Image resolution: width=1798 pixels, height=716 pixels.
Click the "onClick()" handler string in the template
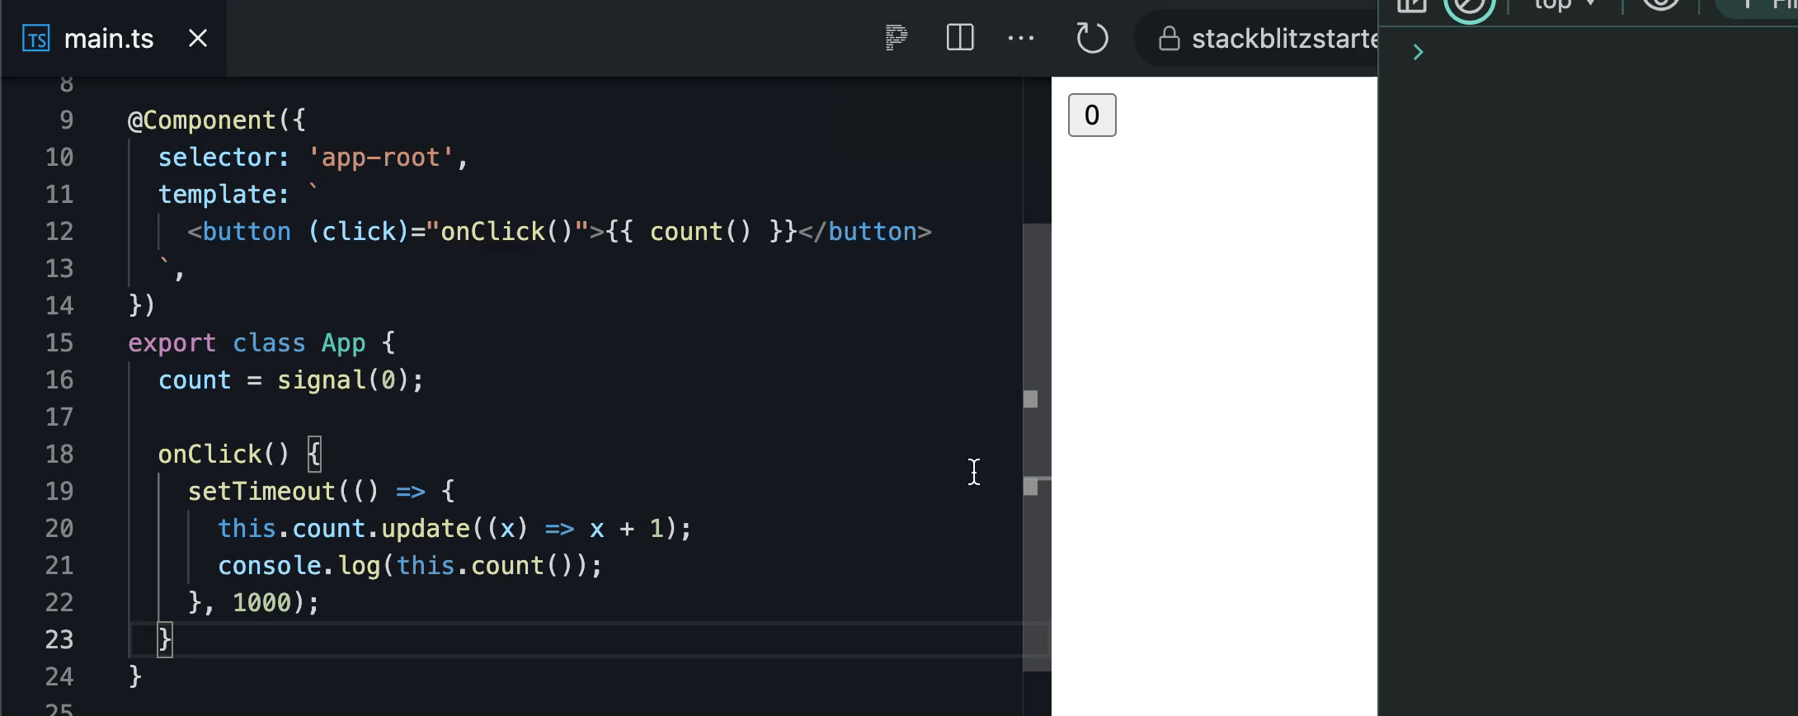click(507, 232)
